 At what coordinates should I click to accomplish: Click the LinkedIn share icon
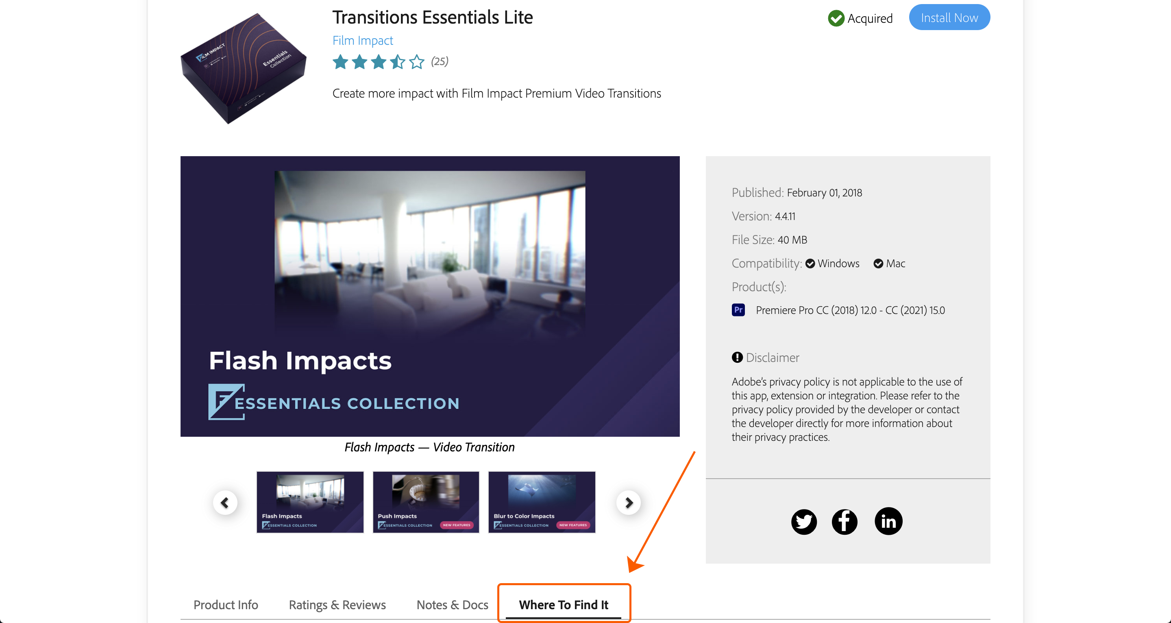click(889, 521)
